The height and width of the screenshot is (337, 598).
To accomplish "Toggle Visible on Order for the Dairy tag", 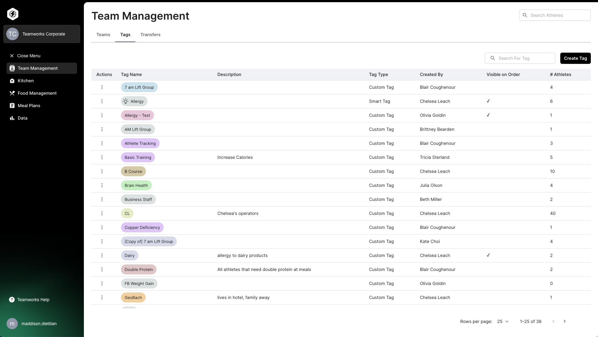I will [x=488, y=255].
